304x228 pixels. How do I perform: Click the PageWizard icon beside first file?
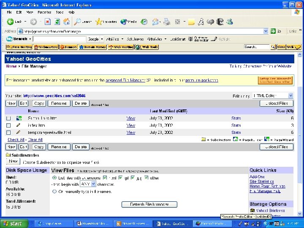(19, 118)
